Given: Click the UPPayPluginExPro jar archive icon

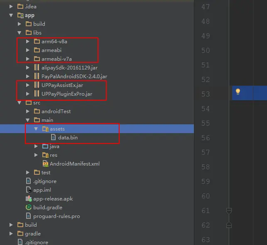Looking at the screenshot, I should (37, 94).
